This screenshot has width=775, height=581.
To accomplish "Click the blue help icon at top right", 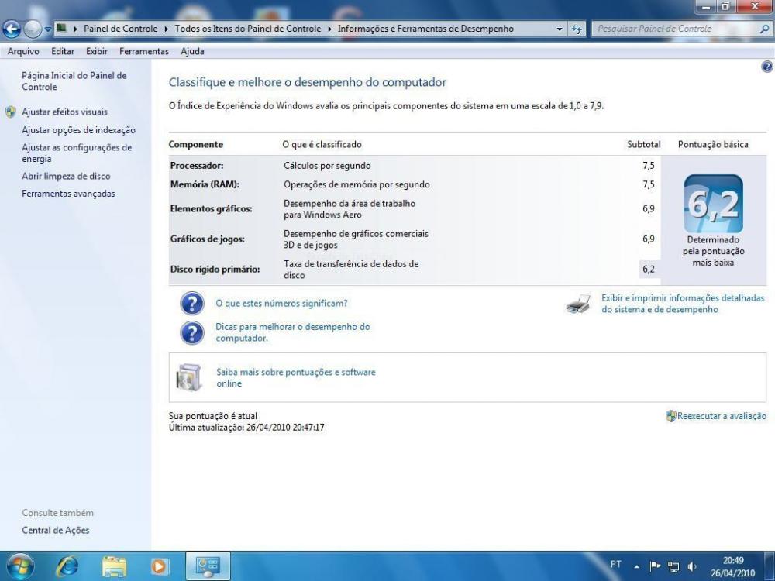I will 767,68.
